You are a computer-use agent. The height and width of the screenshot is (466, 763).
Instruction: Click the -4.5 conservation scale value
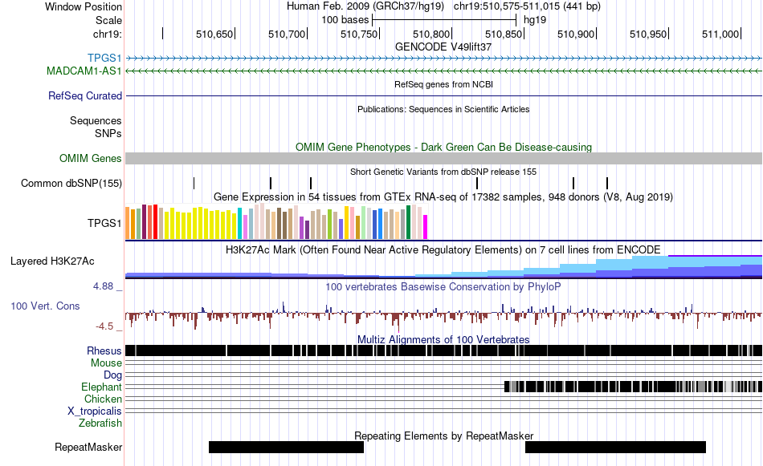click(104, 326)
